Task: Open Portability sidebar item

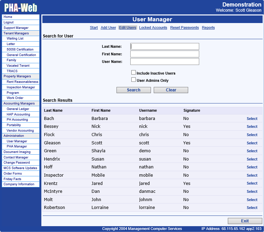Action: (x=21, y=125)
